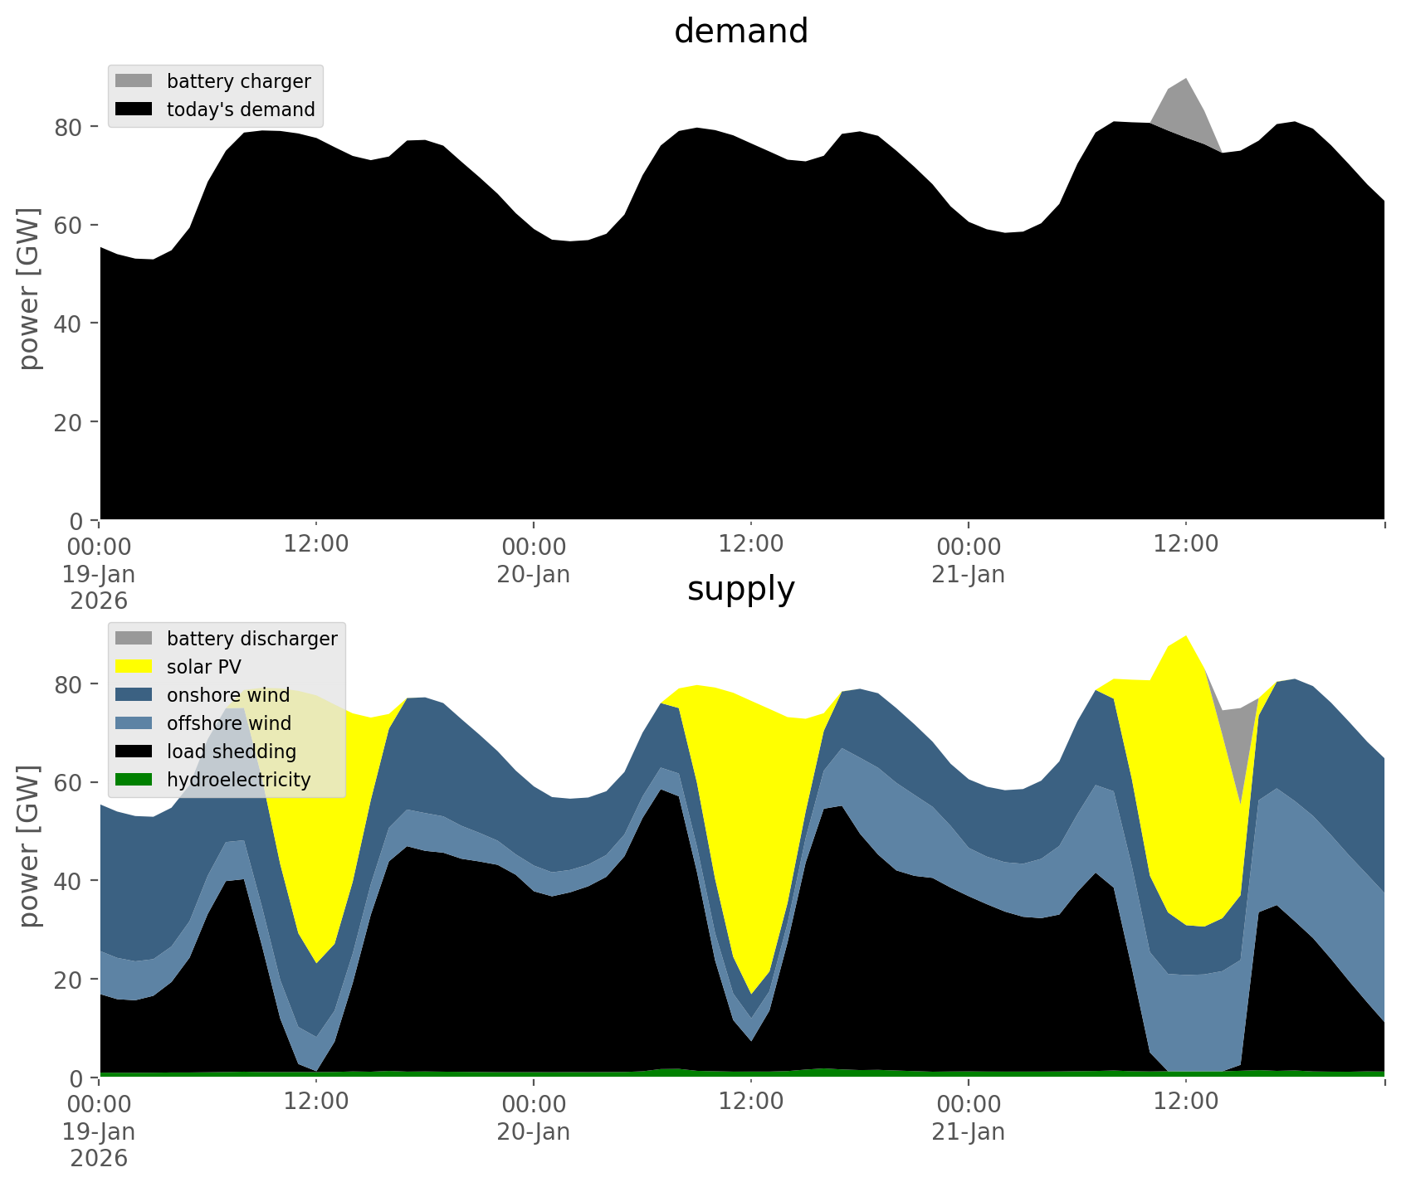Click the battery discharger gray legend swatch
This screenshot has width=1401, height=1187.
pyautogui.click(x=134, y=639)
